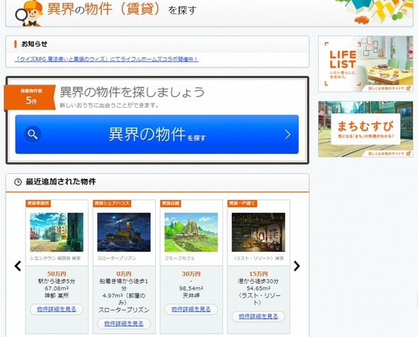Click the フモーフカフェ cottage thumbnail

click(x=191, y=232)
